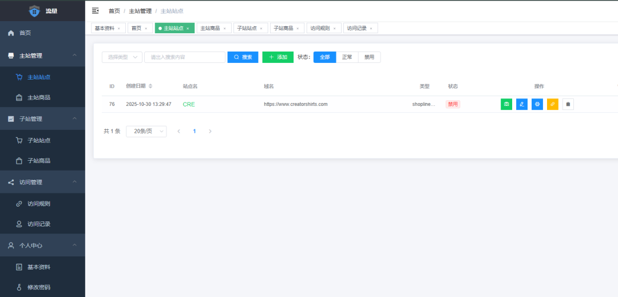This screenshot has height=297, width=618.
Task: Close the 主站商品 tab
Action: pyautogui.click(x=225, y=29)
